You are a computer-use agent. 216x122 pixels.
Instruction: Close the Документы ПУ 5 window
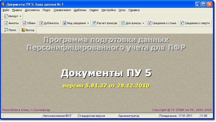[210, 4]
